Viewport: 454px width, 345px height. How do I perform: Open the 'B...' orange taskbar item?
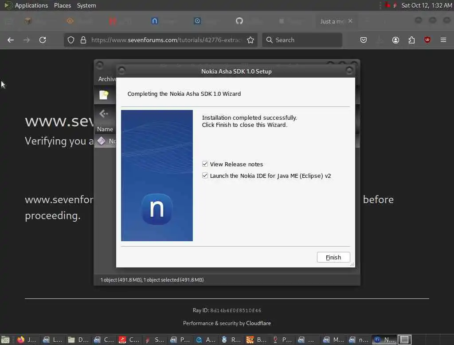pos(257,340)
